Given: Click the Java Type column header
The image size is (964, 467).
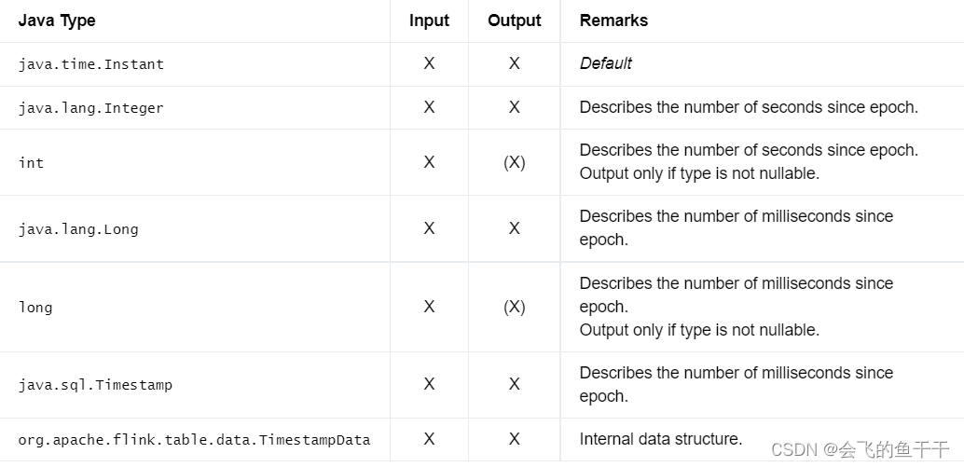Looking at the screenshot, I should point(57,21).
